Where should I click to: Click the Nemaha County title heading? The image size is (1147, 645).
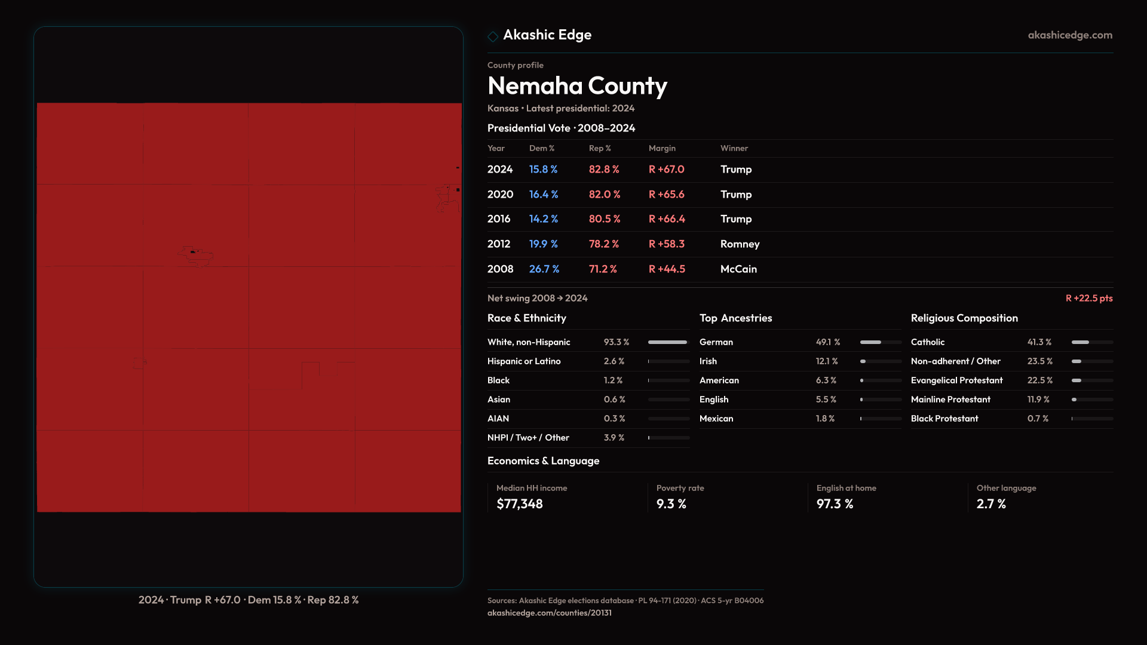577,86
